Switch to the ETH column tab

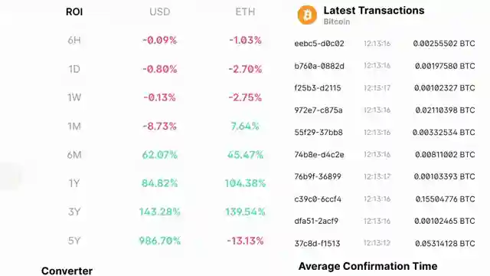(245, 12)
